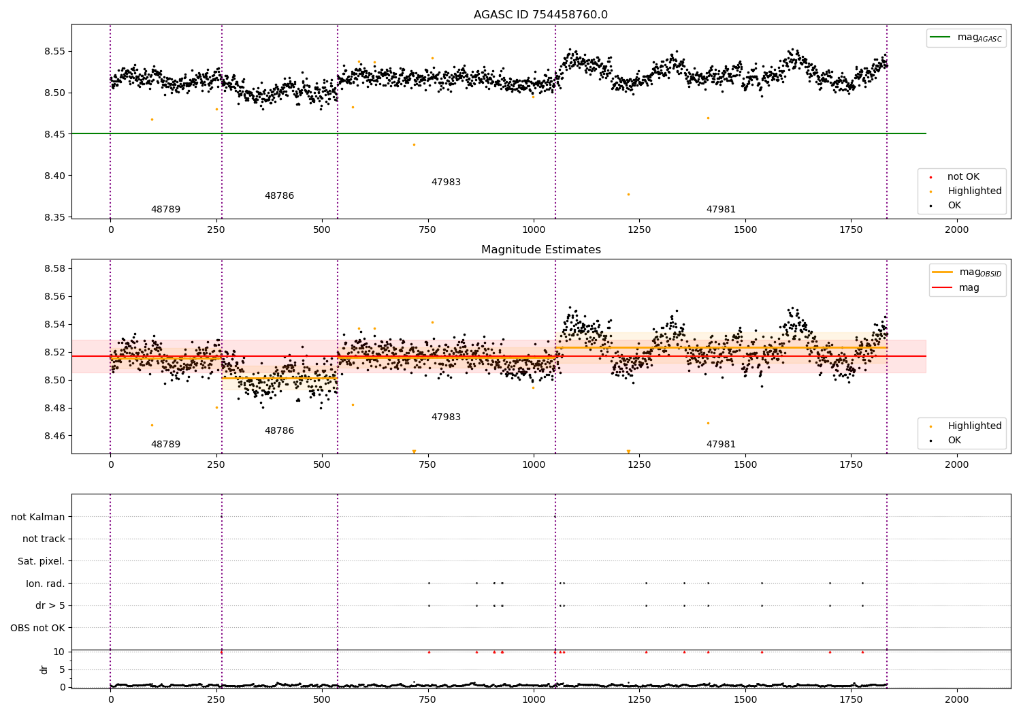Select the 47981 label in top plot
Screen dimensions: 1021x715
(x=721, y=210)
